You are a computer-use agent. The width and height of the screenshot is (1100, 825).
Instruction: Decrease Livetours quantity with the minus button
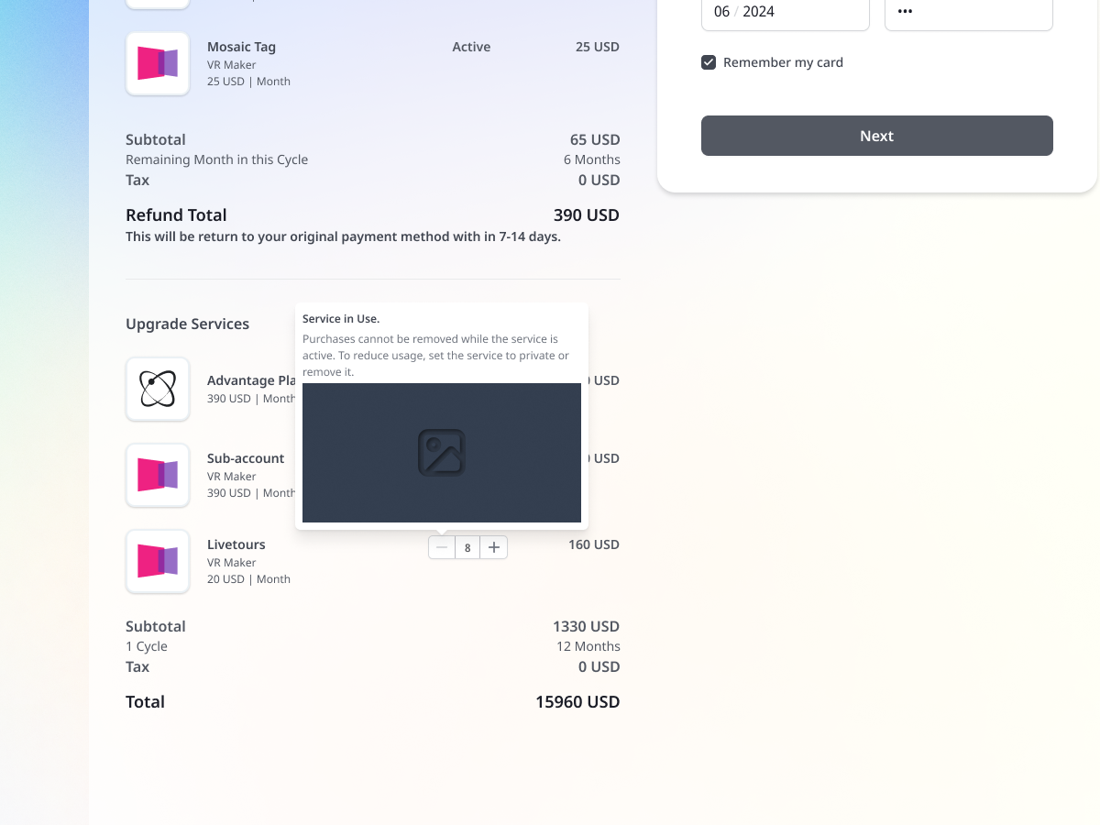(442, 547)
